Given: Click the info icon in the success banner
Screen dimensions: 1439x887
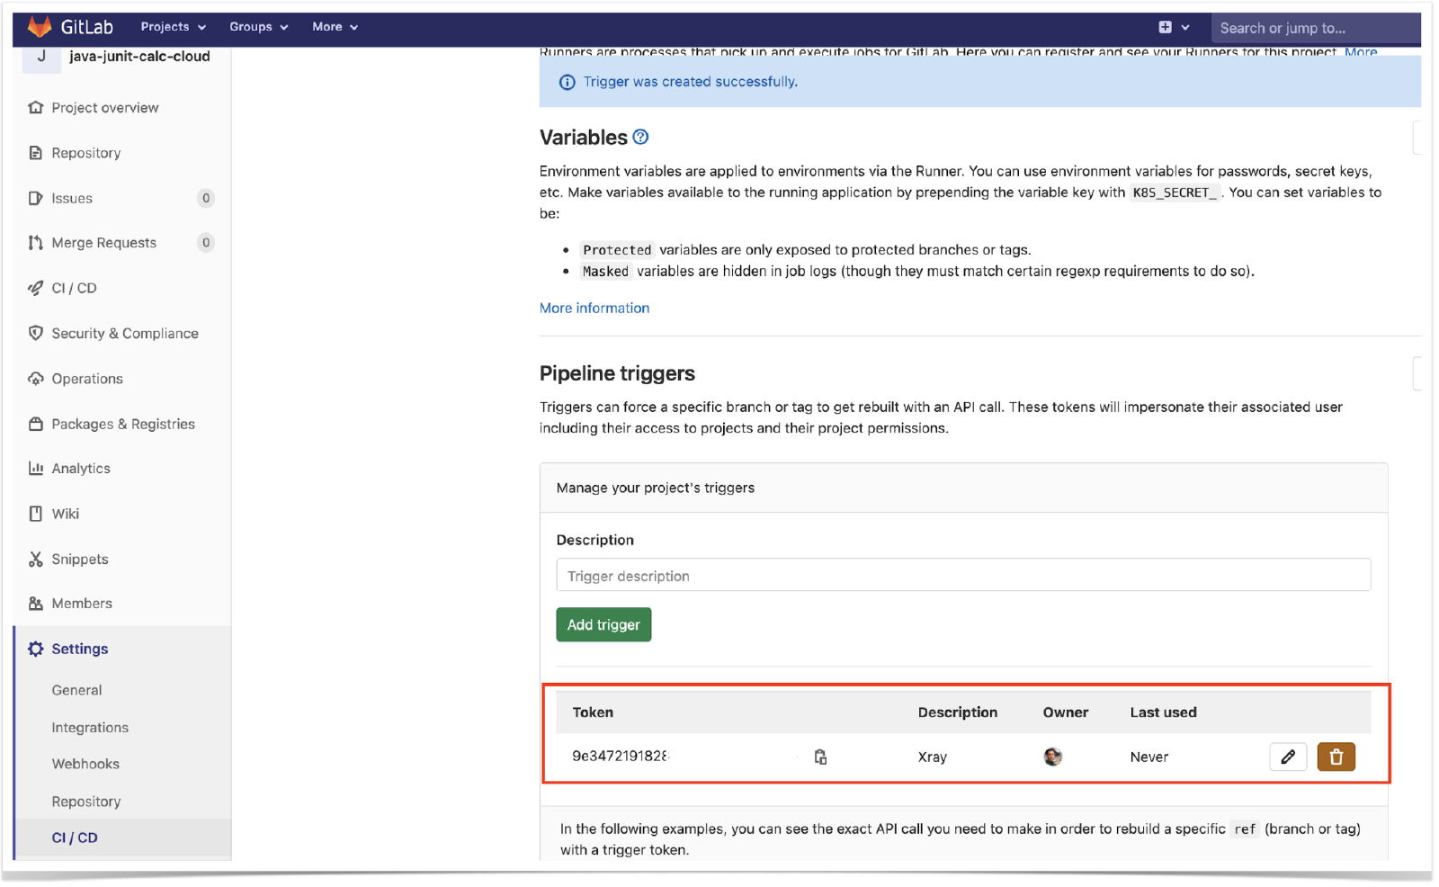Looking at the screenshot, I should 567,82.
